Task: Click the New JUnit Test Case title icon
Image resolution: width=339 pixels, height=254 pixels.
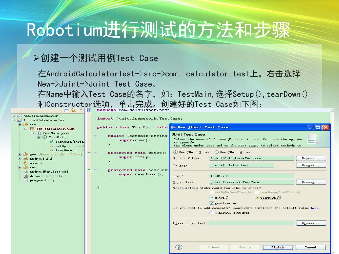Action: (173, 127)
